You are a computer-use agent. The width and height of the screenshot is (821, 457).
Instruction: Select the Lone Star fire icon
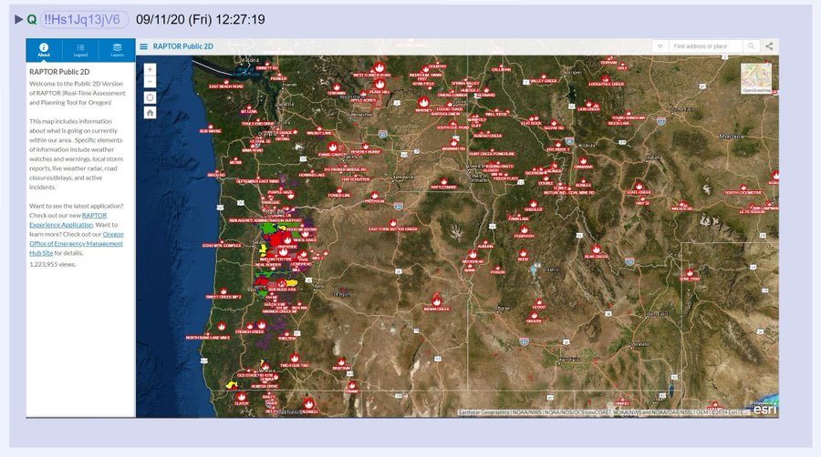coord(690,272)
